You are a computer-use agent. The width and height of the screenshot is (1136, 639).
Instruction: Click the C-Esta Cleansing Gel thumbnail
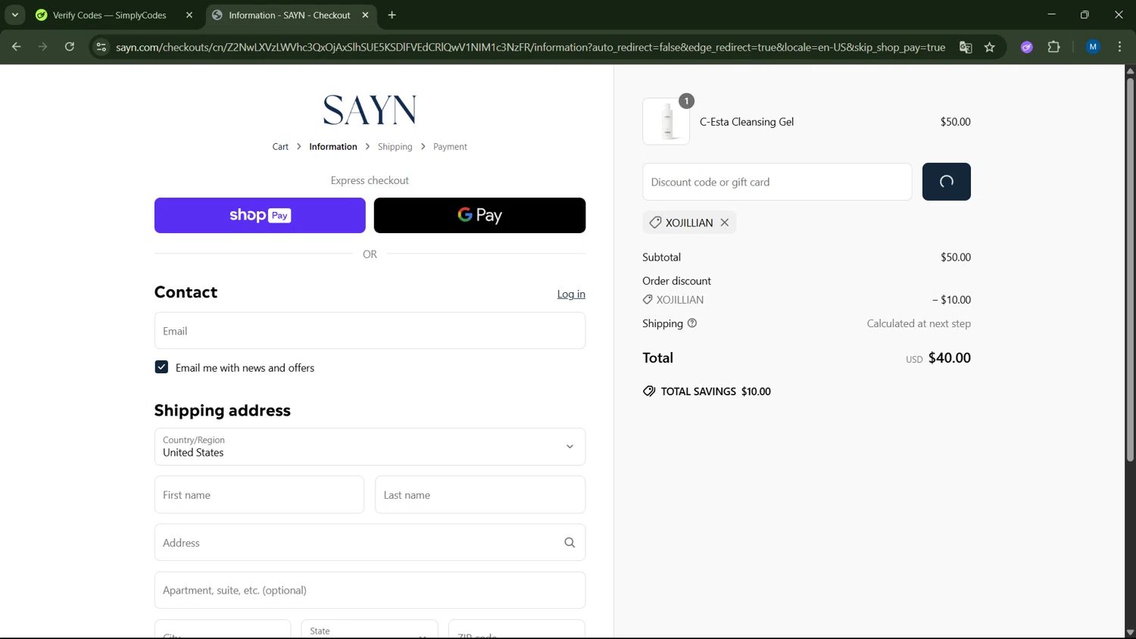[666, 121]
